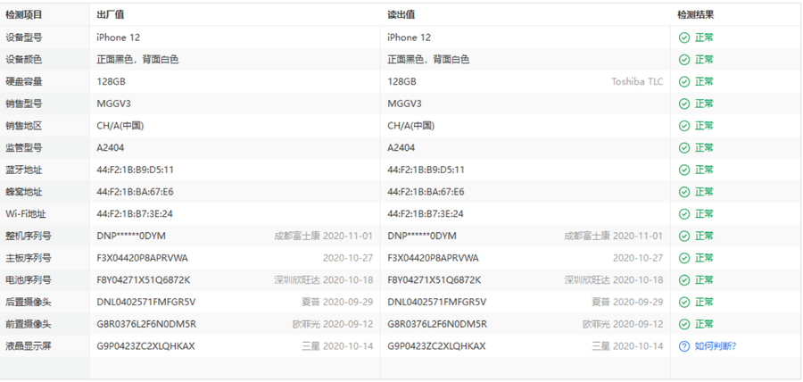Select the 整机序列号 row label

[x=29, y=236]
